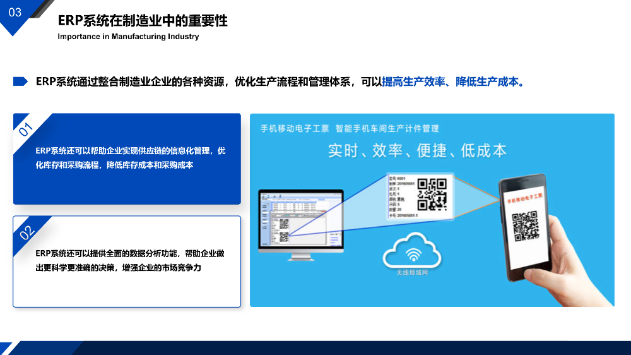
Task: Click the 02 corner label
Action: point(27,232)
